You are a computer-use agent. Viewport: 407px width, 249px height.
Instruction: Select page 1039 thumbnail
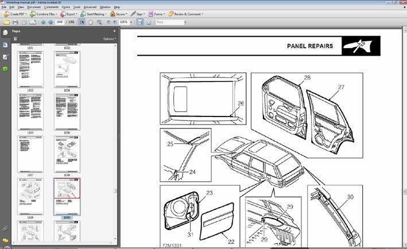(30, 196)
